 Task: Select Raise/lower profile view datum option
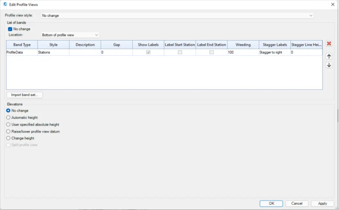coord(8,131)
